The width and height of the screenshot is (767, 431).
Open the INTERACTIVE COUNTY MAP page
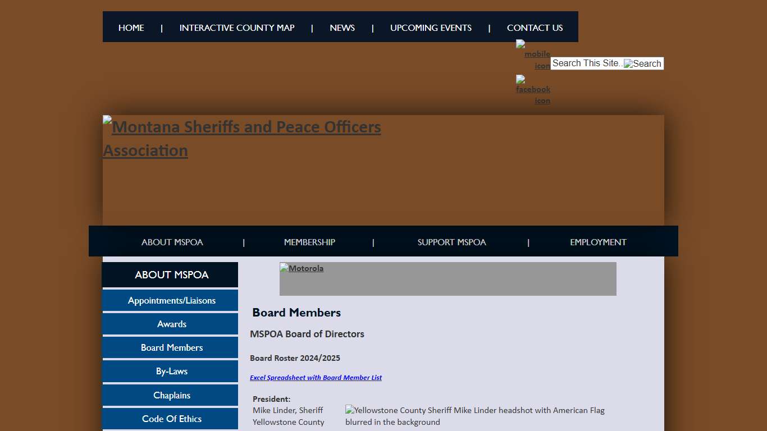tap(236, 27)
